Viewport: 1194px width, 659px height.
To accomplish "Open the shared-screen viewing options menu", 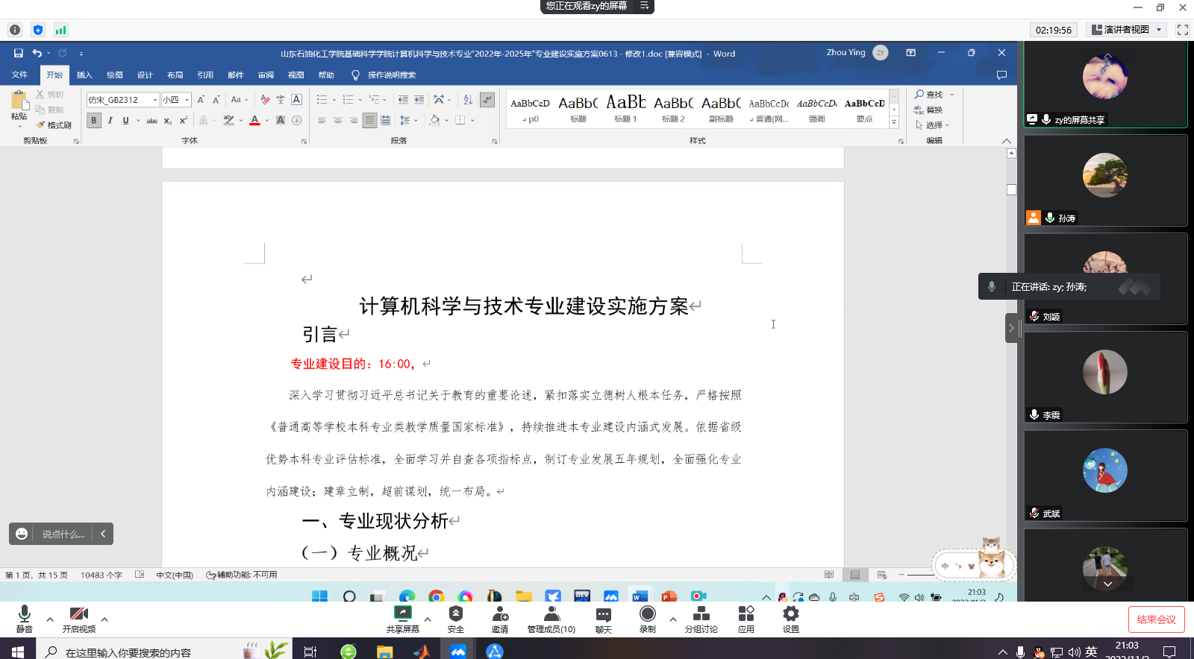I will pos(644,6).
